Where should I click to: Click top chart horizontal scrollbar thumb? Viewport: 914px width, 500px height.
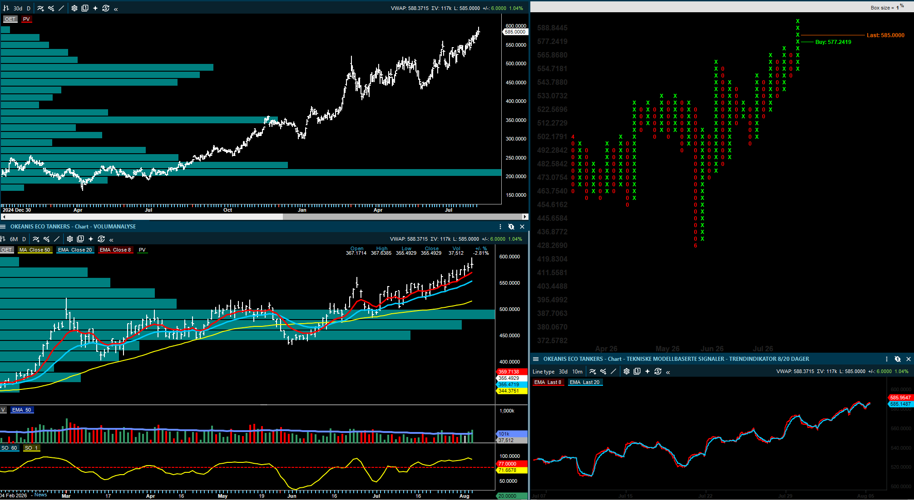coord(402,217)
